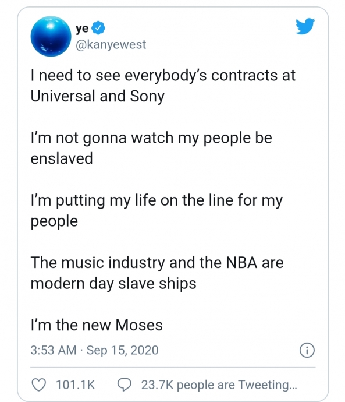The image size is (345, 402).
Task: Click the first line about everybody's contracts
Action: click(x=163, y=76)
